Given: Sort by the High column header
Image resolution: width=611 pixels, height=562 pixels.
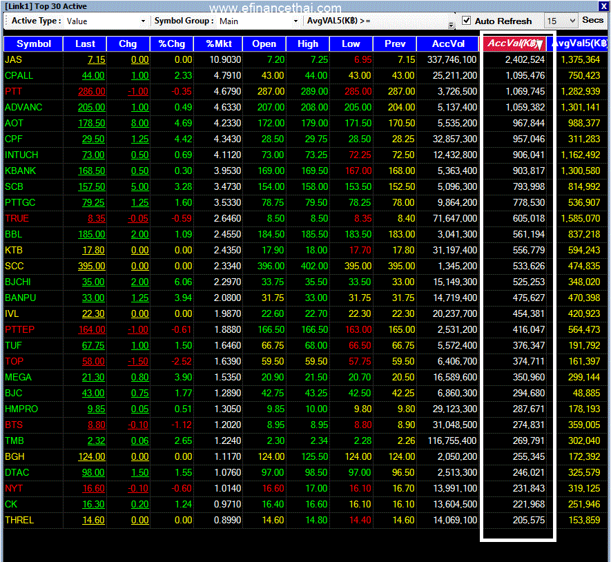Looking at the screenshot, I should click(308, 43).
